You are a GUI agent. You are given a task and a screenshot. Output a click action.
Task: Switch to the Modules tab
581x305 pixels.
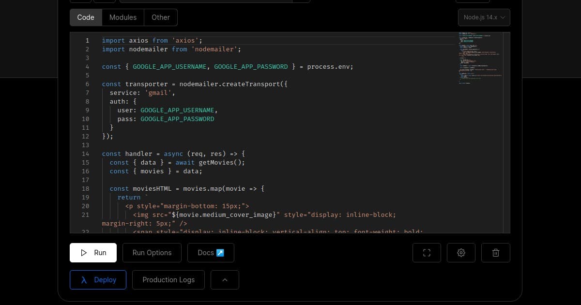tap(122, 17)
